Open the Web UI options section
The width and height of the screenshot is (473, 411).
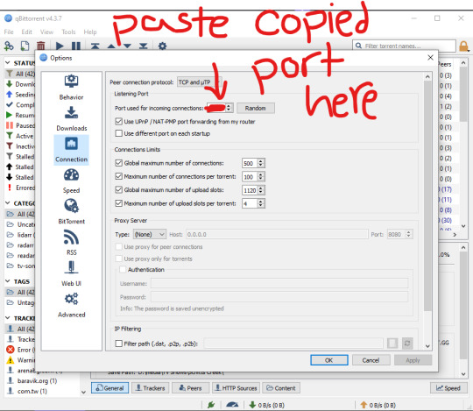(x=71, y=274)
